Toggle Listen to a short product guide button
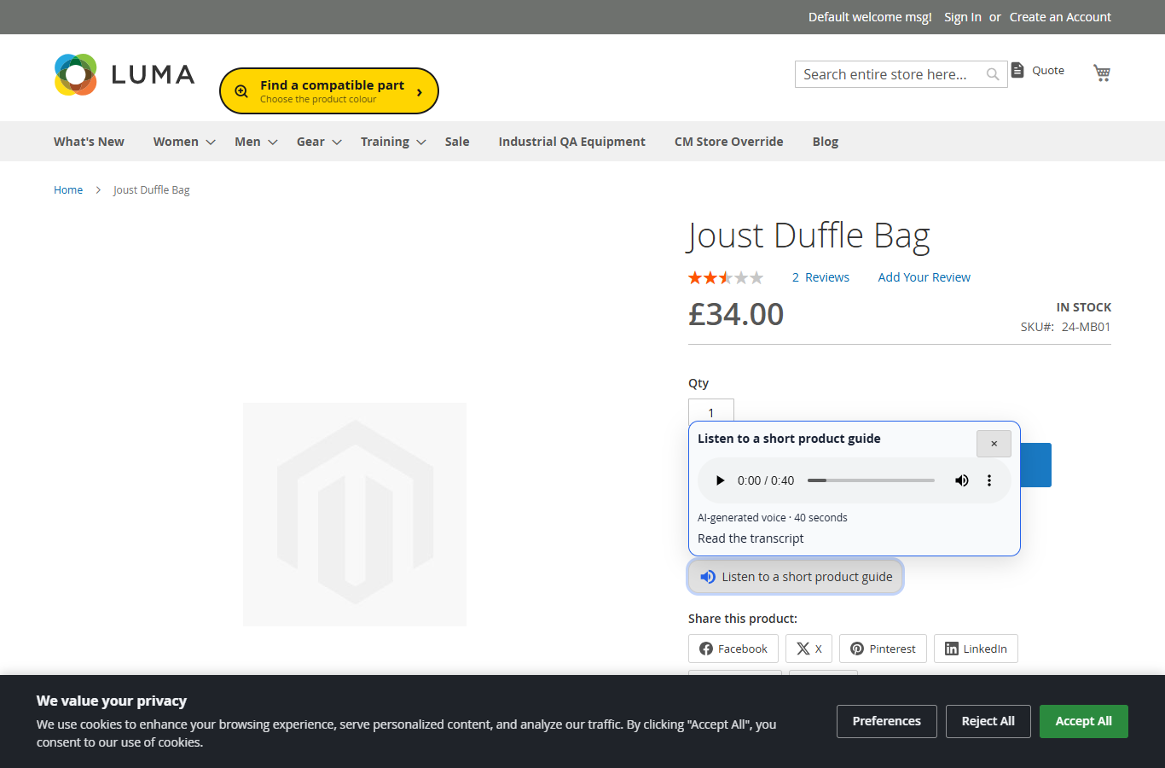The height and width of the screenshot is (768, 1165). 796,577
